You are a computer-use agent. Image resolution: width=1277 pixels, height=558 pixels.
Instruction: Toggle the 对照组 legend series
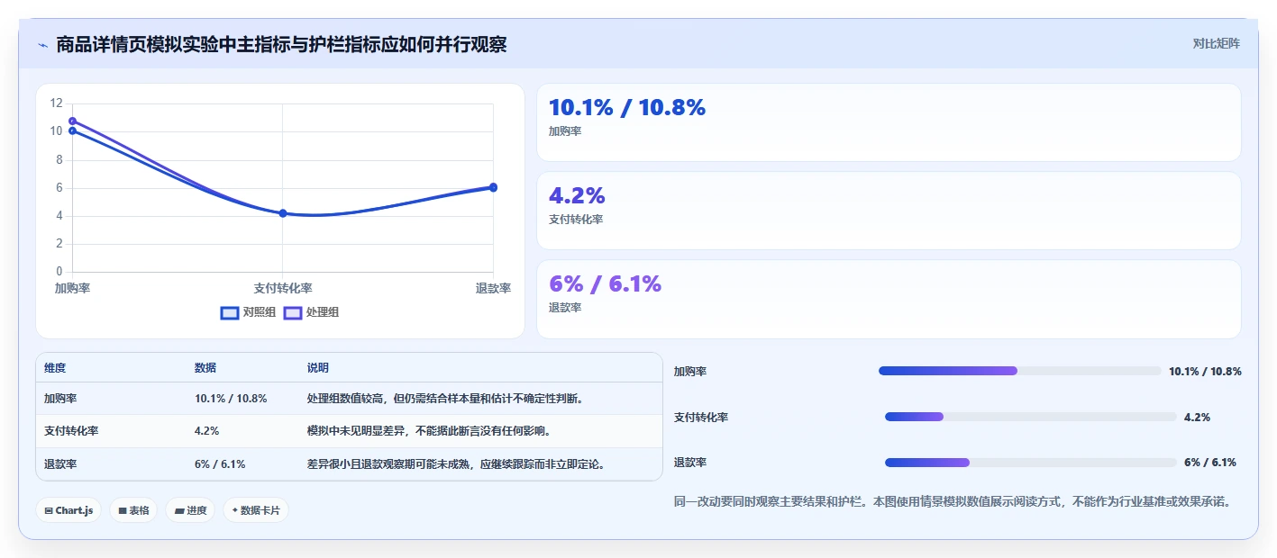248,312
